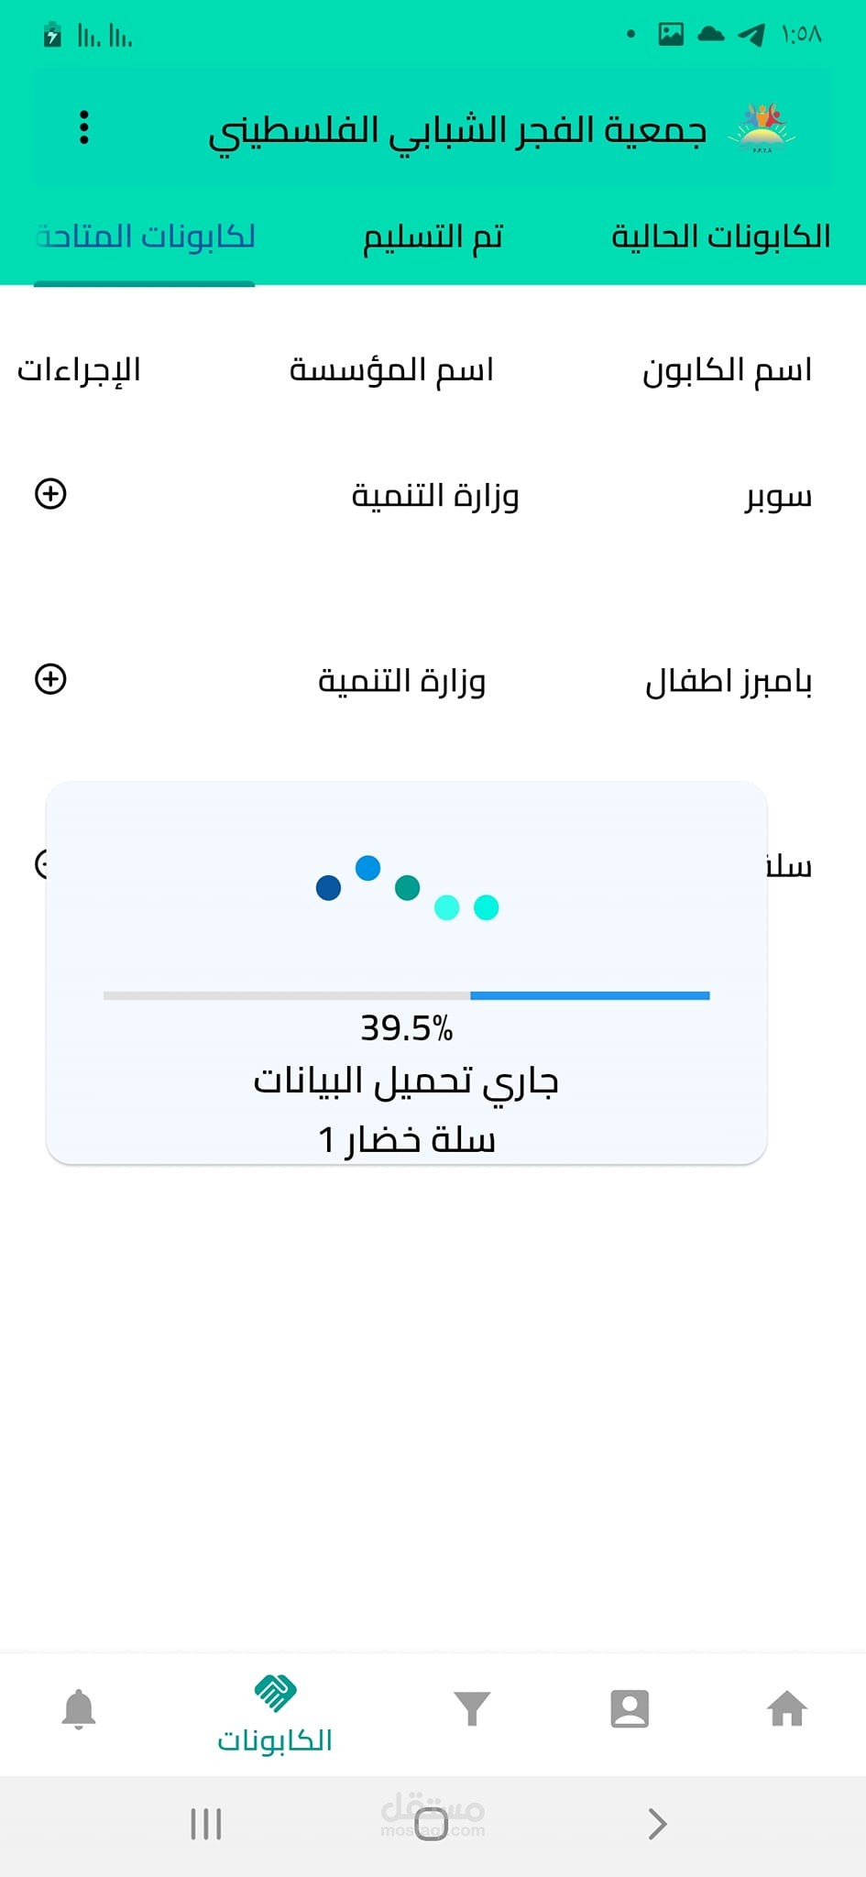This screenshot has width=866, height=1877.
Task: Tap Android back navigation arrow
Action: [x=657, y=1824]
